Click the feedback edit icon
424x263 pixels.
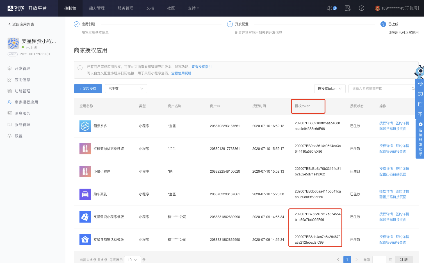tap(420, 104)
